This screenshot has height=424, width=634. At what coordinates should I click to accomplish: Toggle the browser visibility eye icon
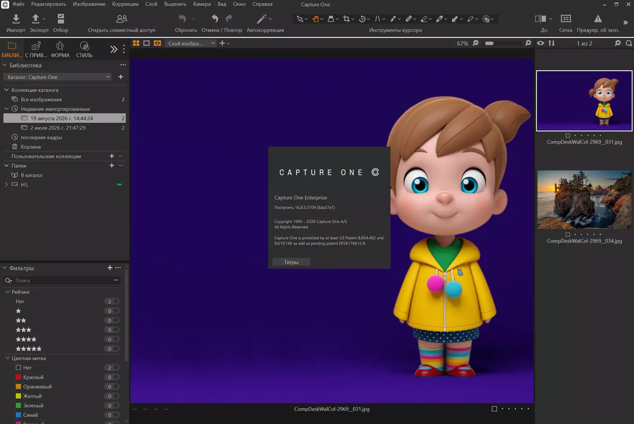(540, 43)
